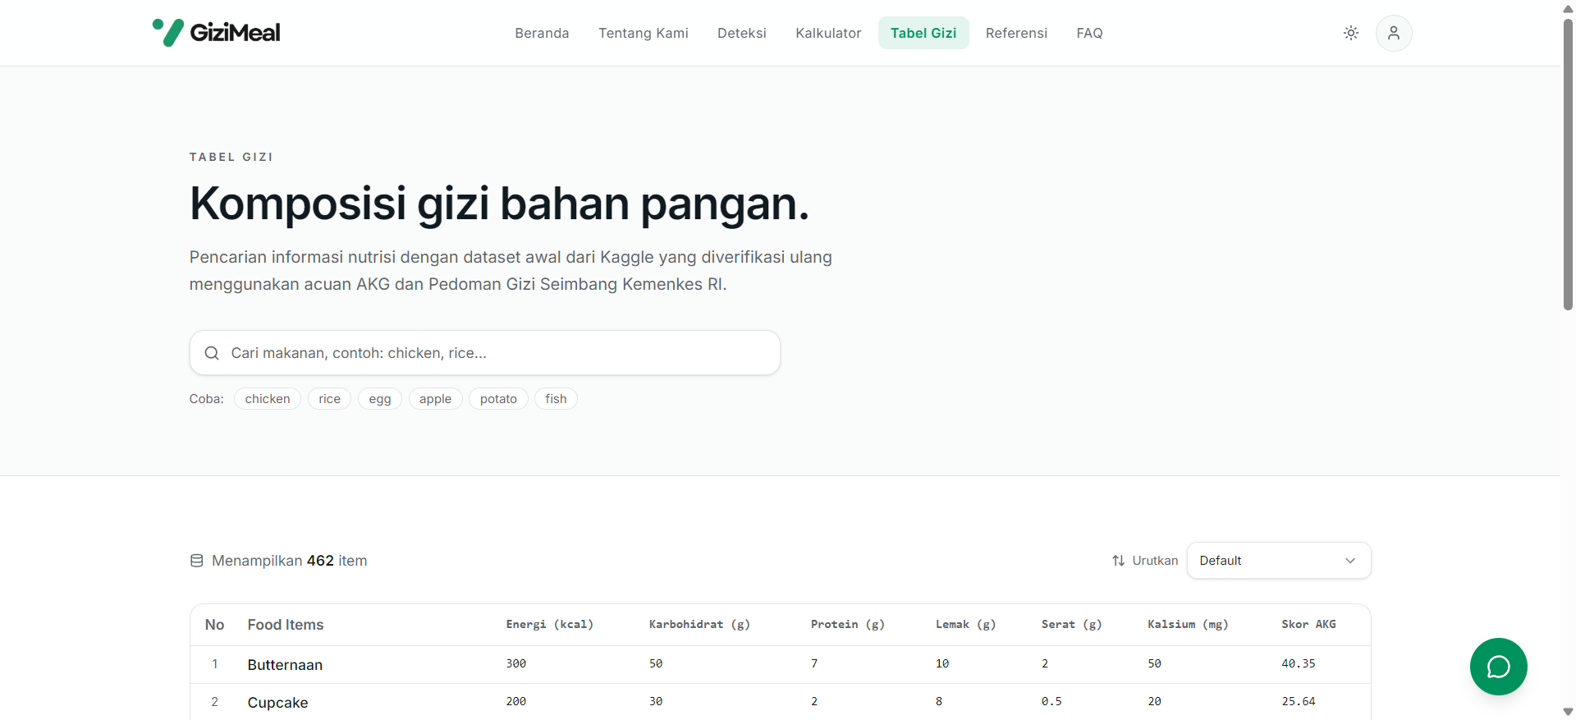Open the chat bubble button
Image resolution: width=1576 pixels, height=720 pixels.
pos(1499,667)
